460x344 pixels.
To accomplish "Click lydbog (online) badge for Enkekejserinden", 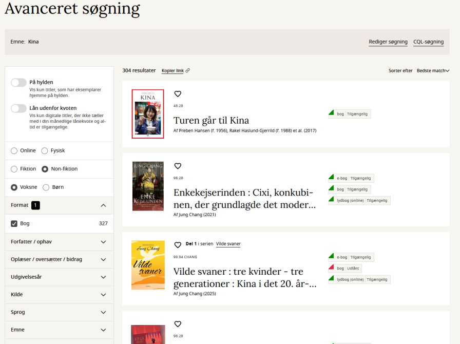I will (x=359, y=200).
